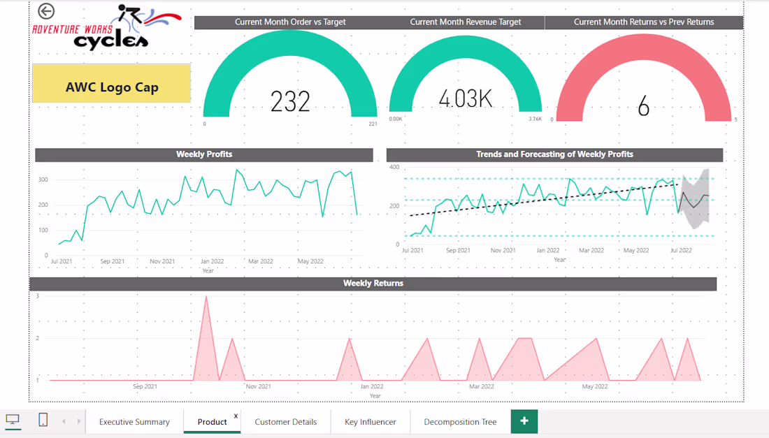Image resolution: width=769 pixels, height=438 pixels.
Task: Click the Adventure Works Cycles logo
Action: click(108, 27)
